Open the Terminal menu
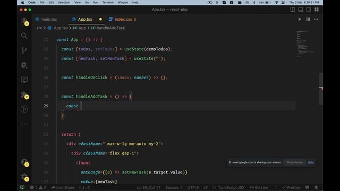 [108, 3]
